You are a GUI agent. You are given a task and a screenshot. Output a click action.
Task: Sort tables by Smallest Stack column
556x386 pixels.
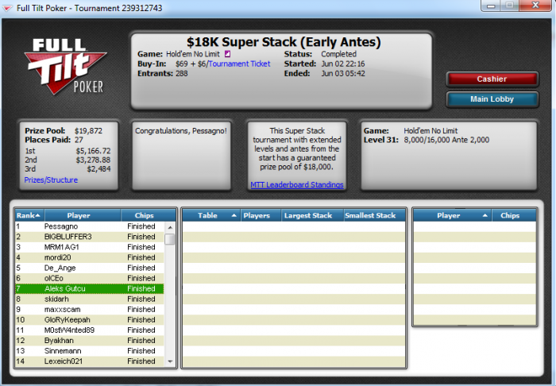pyautogui.click(x=374, y=215)
